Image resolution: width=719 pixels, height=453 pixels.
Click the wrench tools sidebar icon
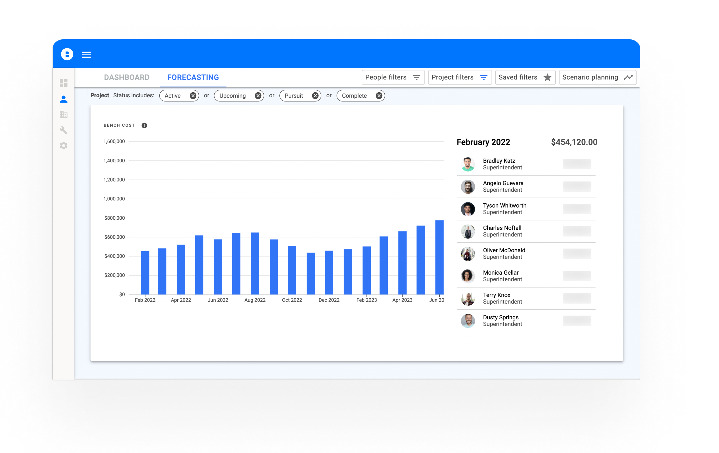click(63, 130)
